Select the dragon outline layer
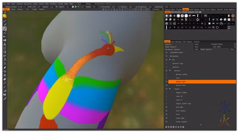 tap(181, 93)
